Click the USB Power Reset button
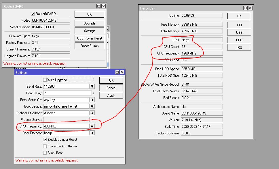Image resolution: width=279 pixels, height=169 pixels. [x=89, y=38]
